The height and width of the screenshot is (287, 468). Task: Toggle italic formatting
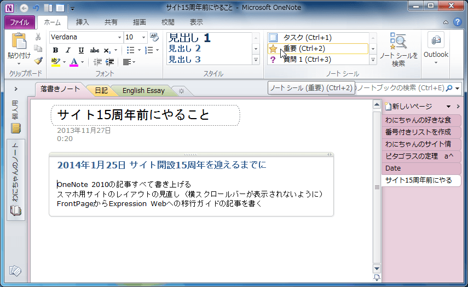click(x=68, y=50)
